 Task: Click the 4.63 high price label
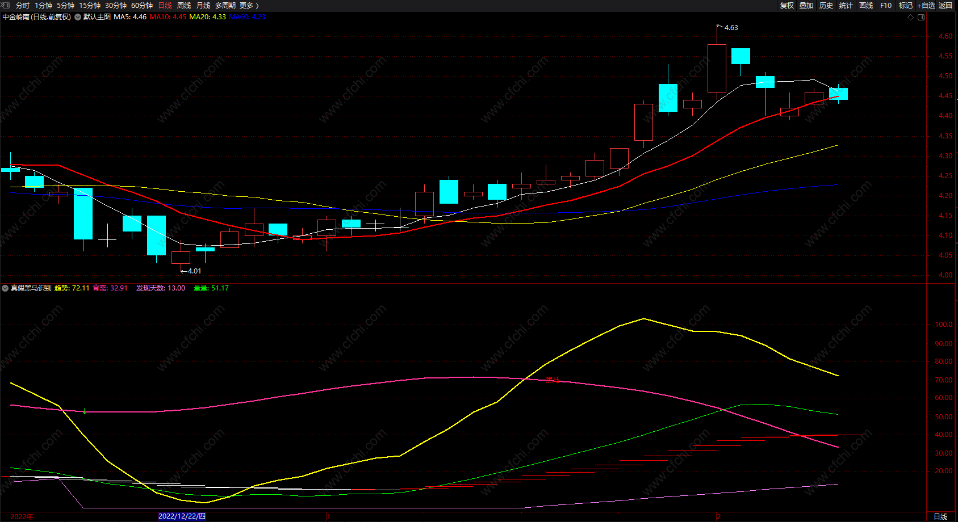(x=731, y=28)
